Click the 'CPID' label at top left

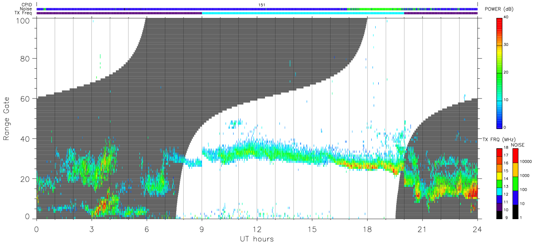coord(27,5)
